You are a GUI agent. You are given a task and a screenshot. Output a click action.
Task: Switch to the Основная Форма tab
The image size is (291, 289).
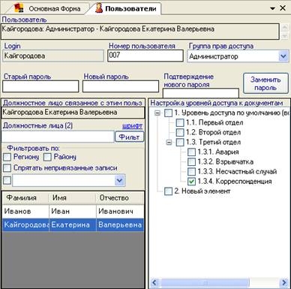pos(55,9)
